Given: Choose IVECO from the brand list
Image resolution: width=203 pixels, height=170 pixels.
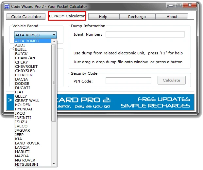Looking at the screenshot, I should (x=33, y=126).
